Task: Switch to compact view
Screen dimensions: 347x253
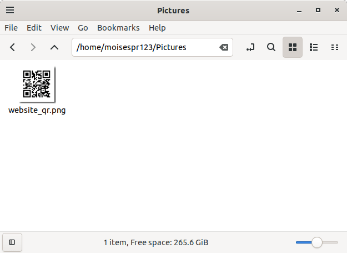Action: tap(335, 47)
